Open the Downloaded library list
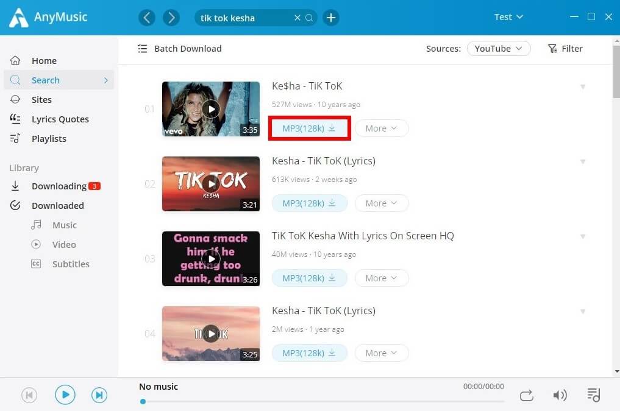Image resolution: width=620 pixels, height=411 pixels. [x=59, y=205]
